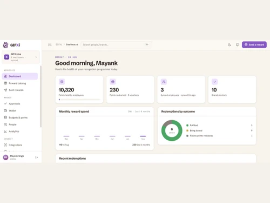
Task: Click the GIFXI breadcrumb link
Action: click(59, 44)
